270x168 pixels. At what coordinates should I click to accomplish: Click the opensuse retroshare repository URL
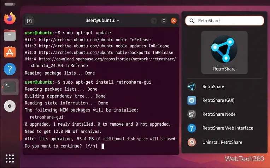107,59
